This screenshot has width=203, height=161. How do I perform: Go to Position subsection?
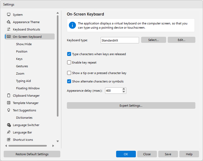point(22,51)
